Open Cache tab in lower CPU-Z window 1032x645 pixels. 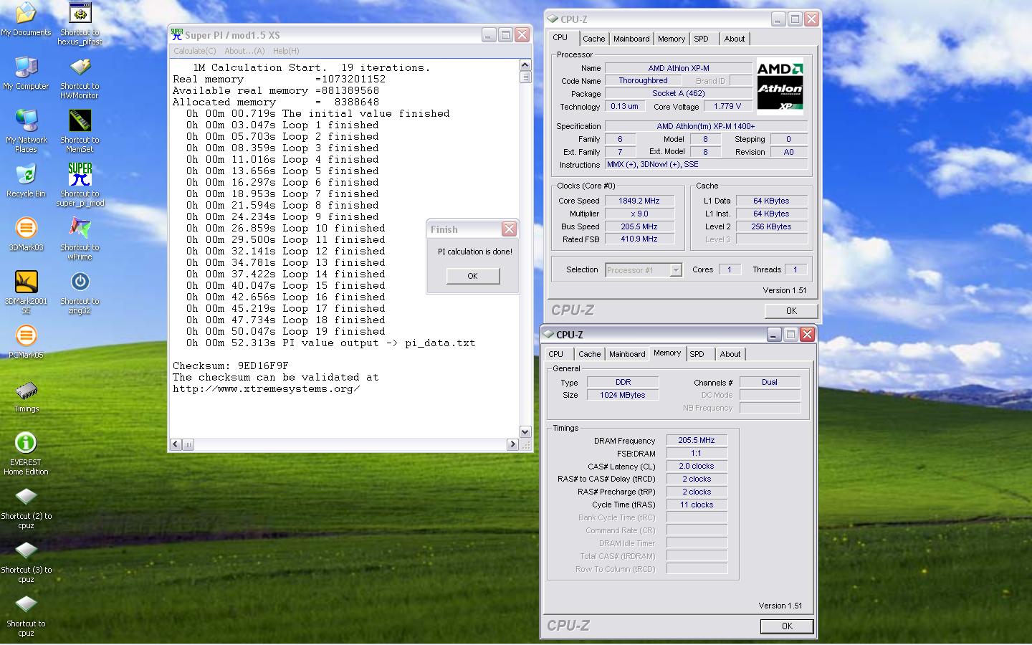point(589,354)
